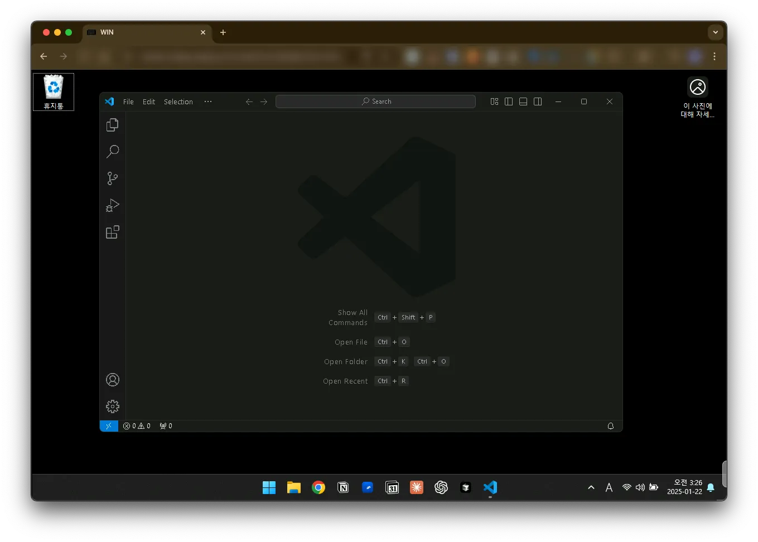Click the ports forwarded status indicator
The height and width of the screenshot is (542, 758).
(166, 426)
